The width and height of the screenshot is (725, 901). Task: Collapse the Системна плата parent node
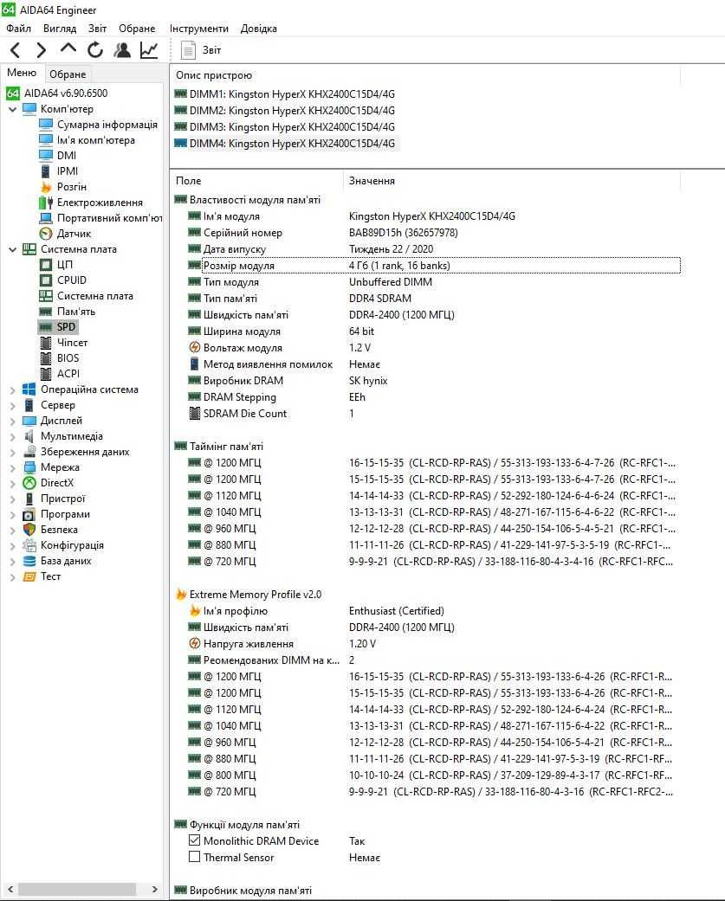[x=12, y=249]
